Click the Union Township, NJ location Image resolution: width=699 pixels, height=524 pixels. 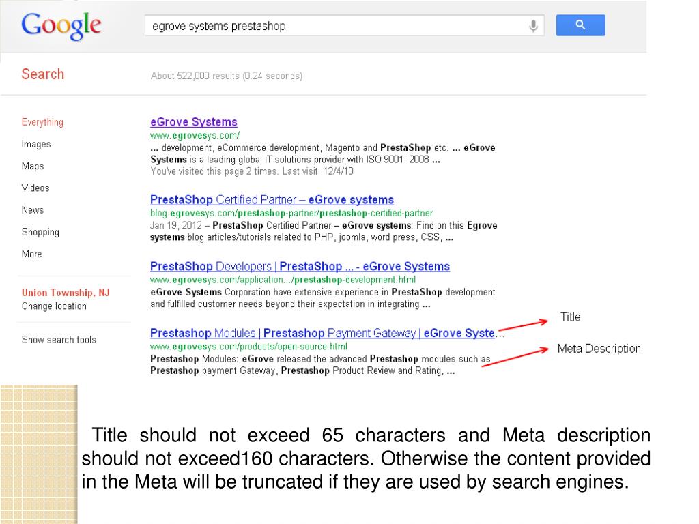pos(66,292)
